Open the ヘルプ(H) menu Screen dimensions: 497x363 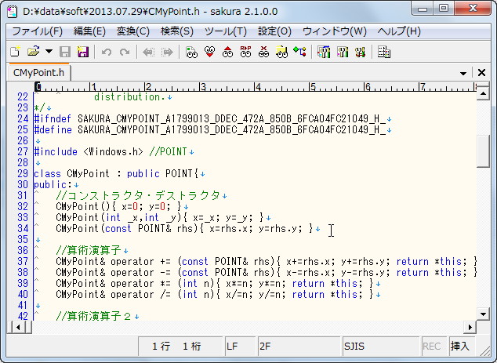click(x=399, y=31)
